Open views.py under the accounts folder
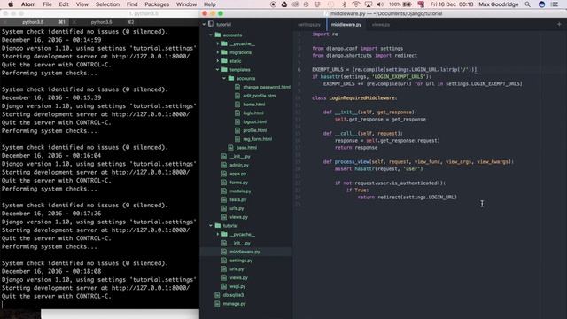 (238, 217)
